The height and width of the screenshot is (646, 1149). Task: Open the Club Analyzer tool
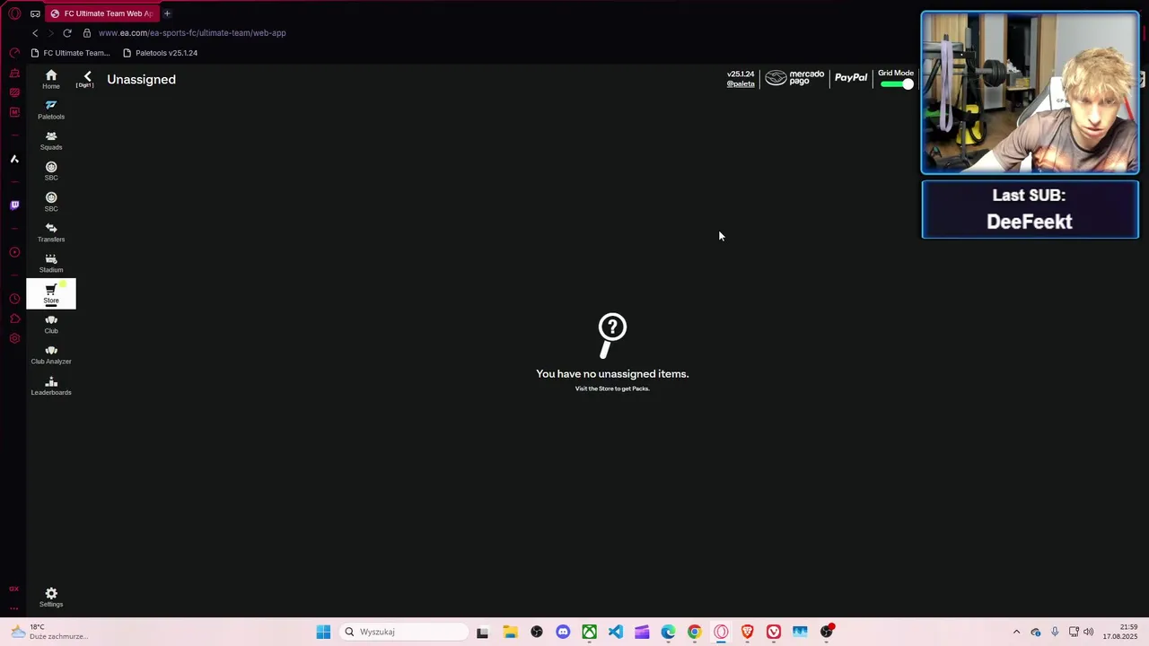(51, 354)
